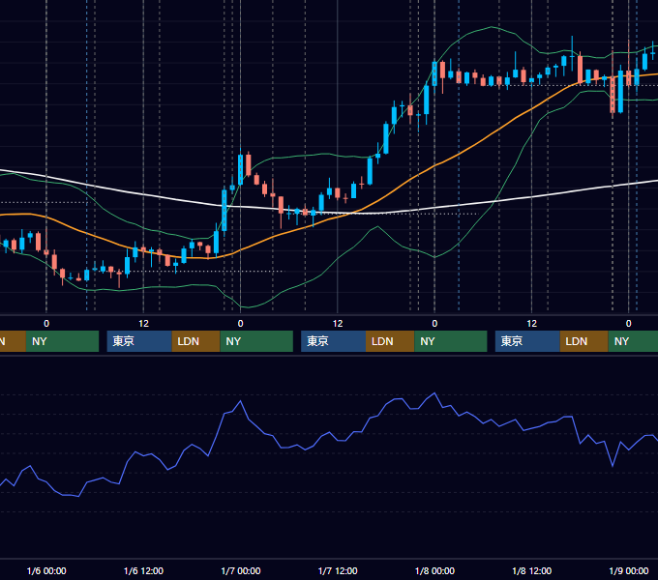The width and height of the screenshot is (658, 580).
Task: Click the 1/7 12:00 date label
Action: [338, 570]
